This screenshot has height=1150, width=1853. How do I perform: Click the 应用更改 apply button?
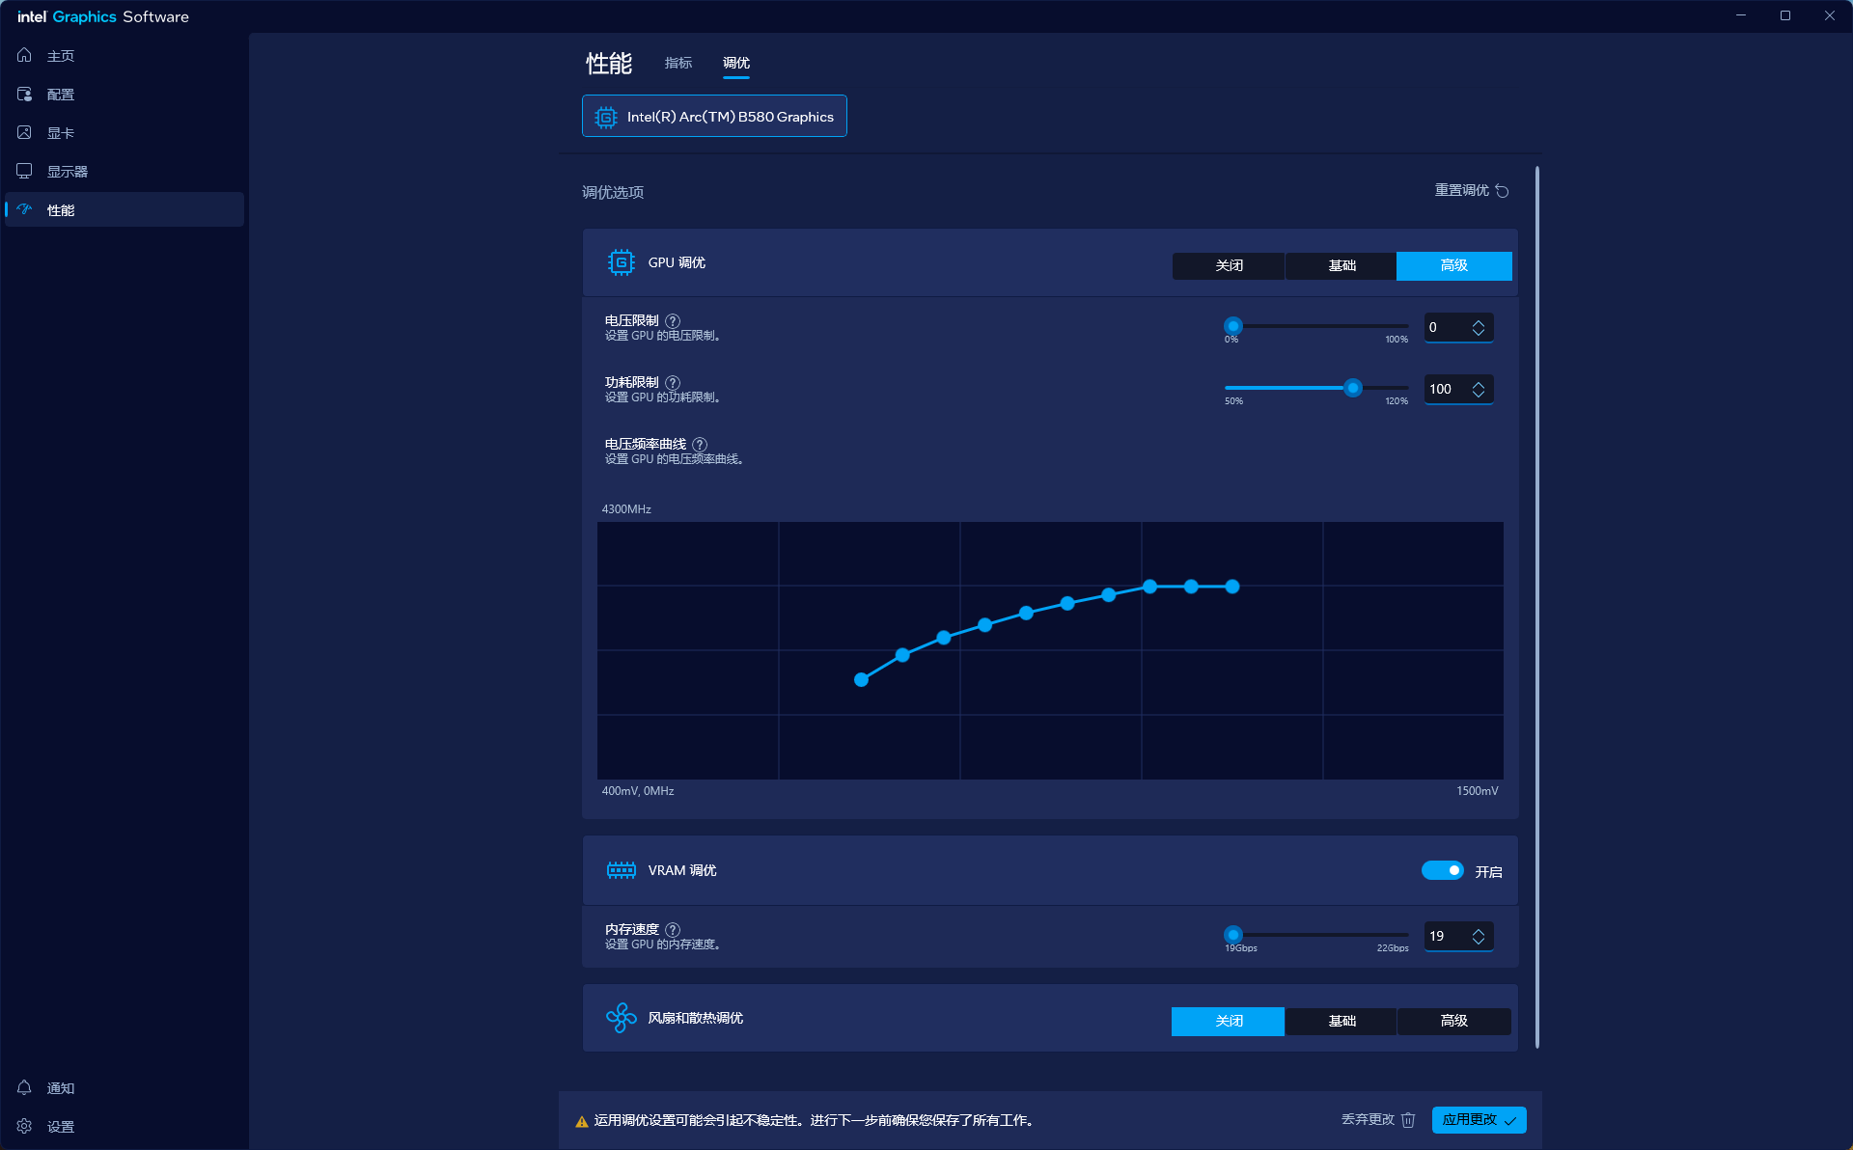tap(1479, 1119)
